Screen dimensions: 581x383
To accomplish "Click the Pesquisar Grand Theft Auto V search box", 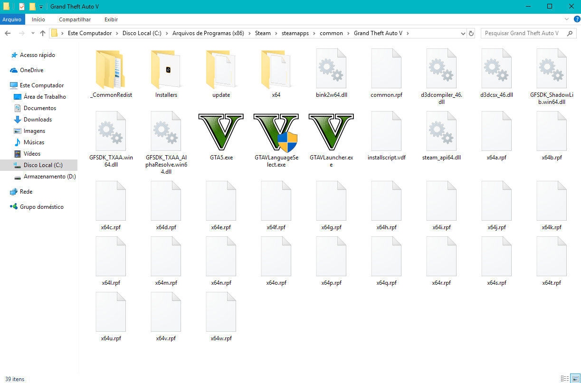I will pos(529,33).
